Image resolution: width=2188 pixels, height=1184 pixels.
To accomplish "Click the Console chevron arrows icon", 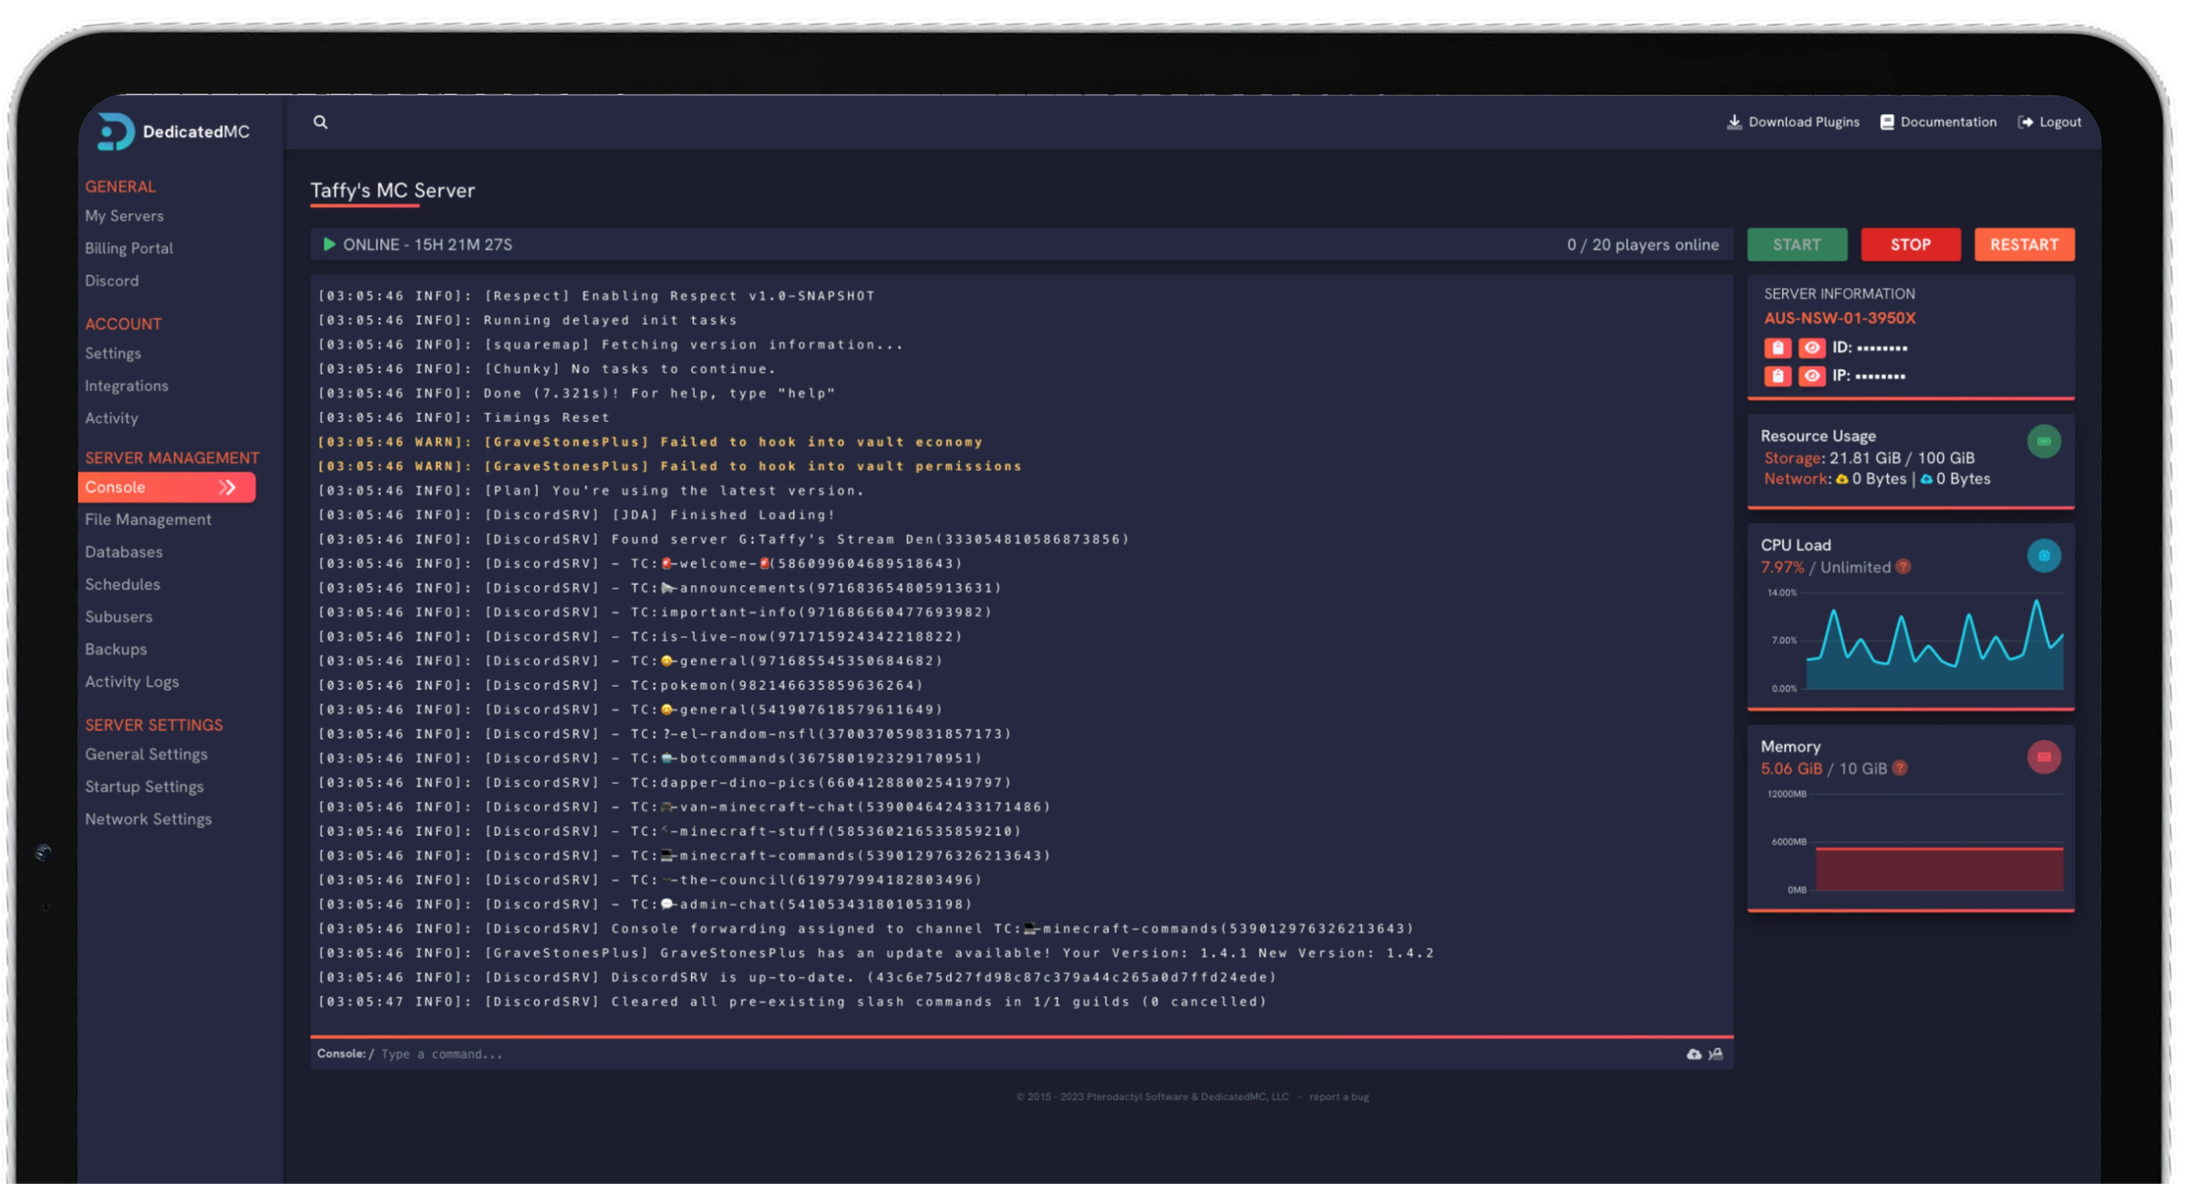I will pyautogui.click(x=228, y=488).
